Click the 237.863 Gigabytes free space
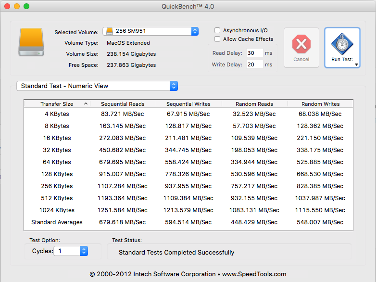This screenshot has height=282, width=376. (x=131, y=65)
